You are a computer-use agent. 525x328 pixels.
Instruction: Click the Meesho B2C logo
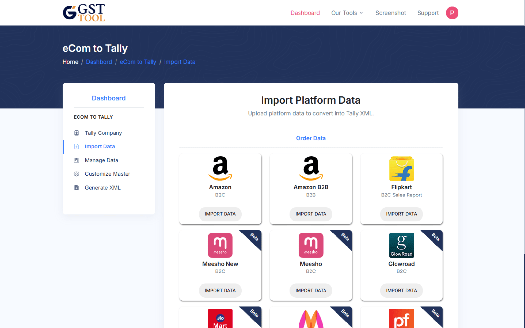(x=311, y=245)
